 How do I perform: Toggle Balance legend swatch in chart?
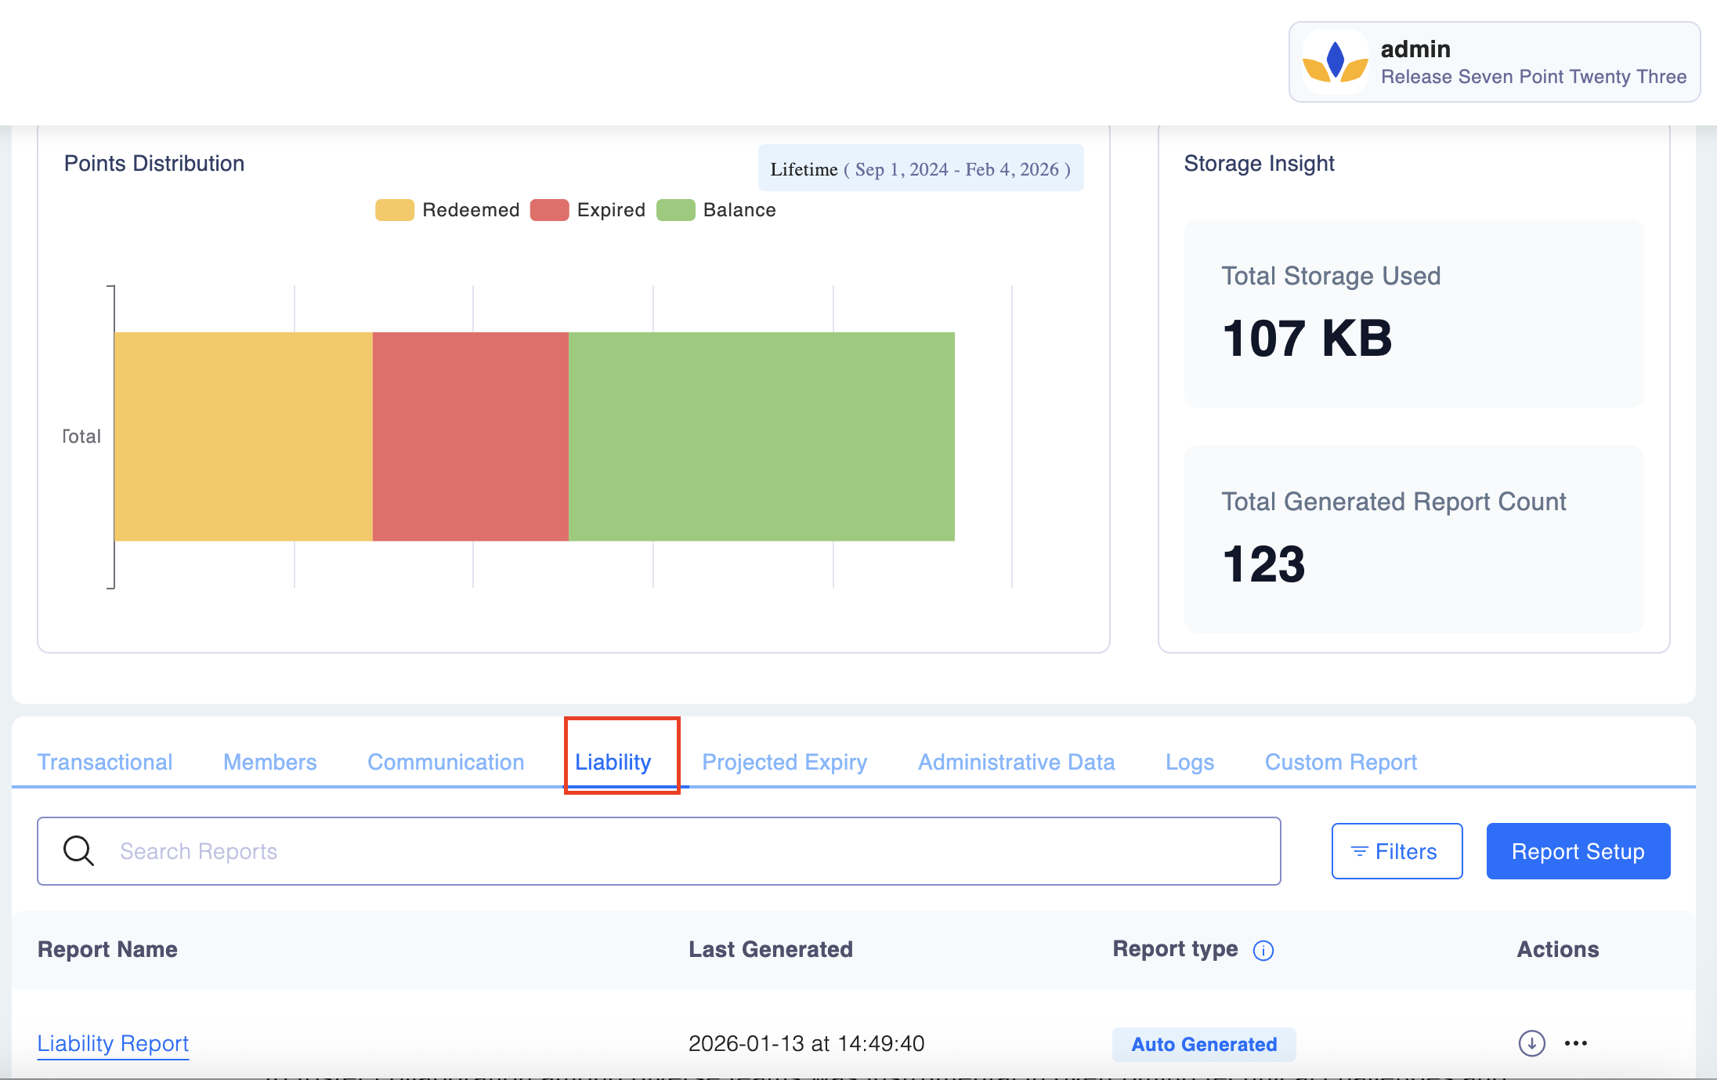pos(675,210)
